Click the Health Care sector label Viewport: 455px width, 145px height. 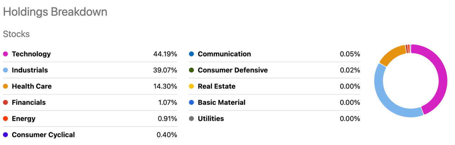click(32, 87)
